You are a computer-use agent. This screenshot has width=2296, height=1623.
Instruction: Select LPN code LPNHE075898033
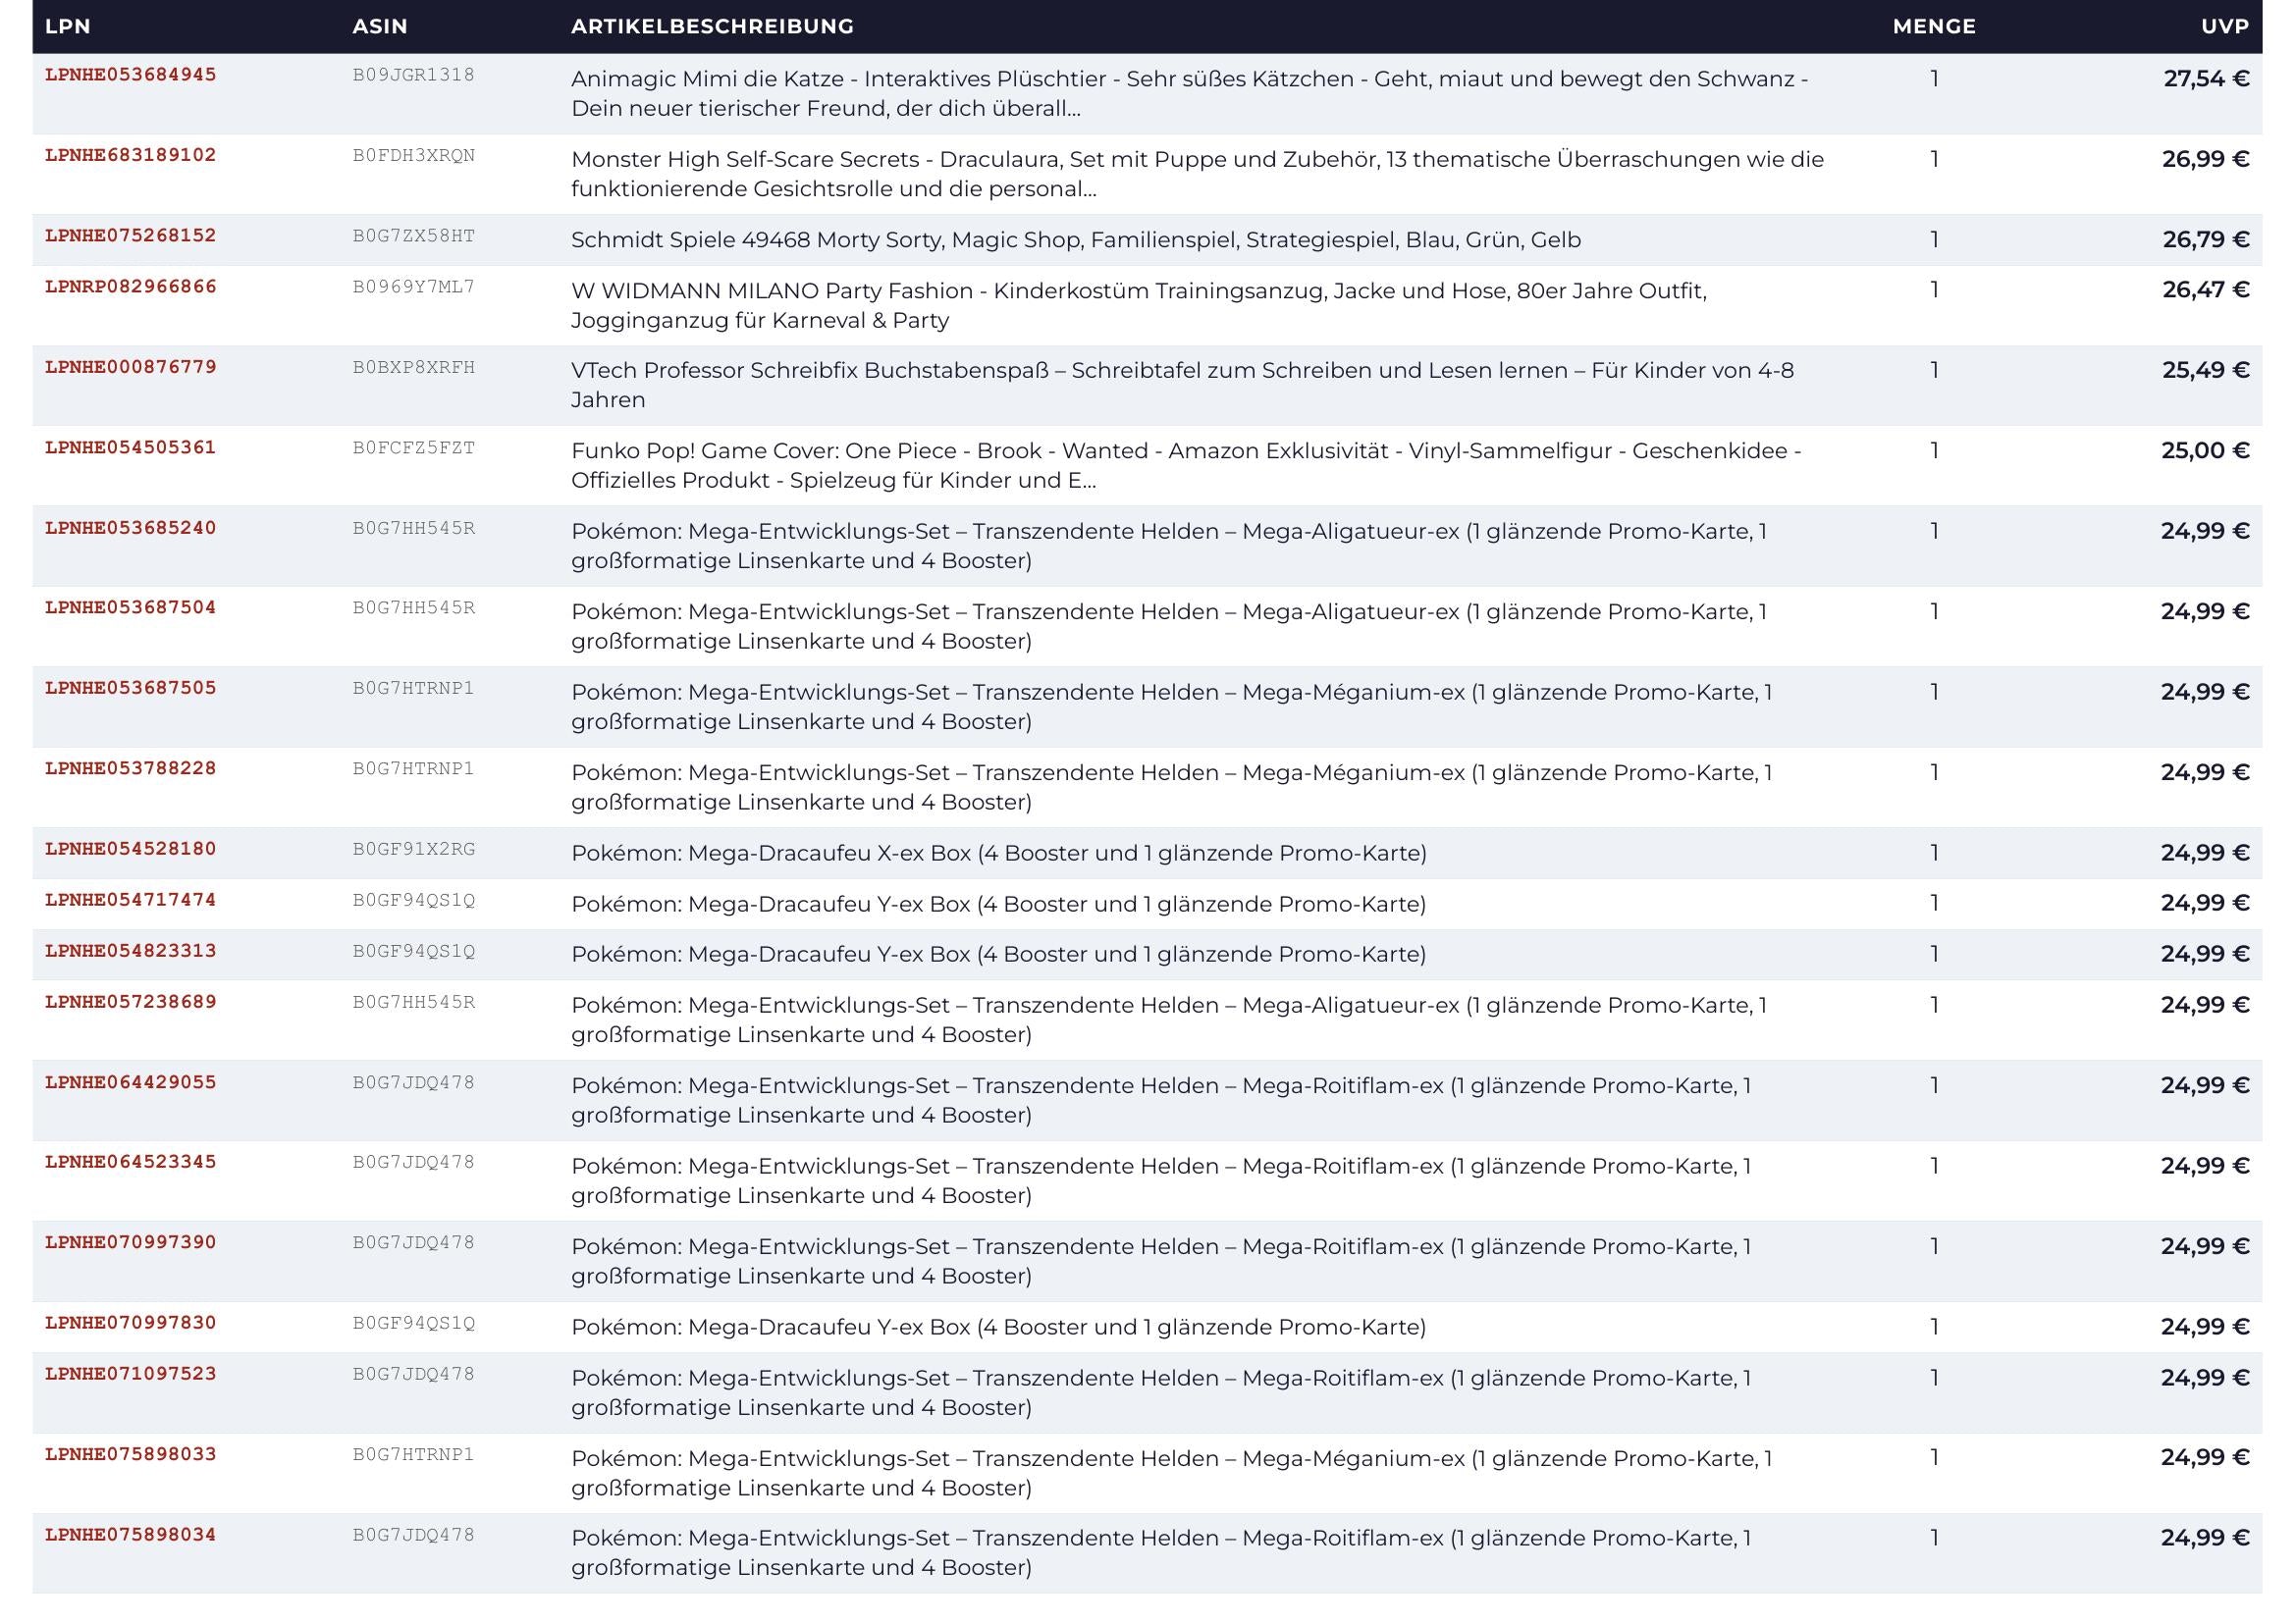point(131,1454)
